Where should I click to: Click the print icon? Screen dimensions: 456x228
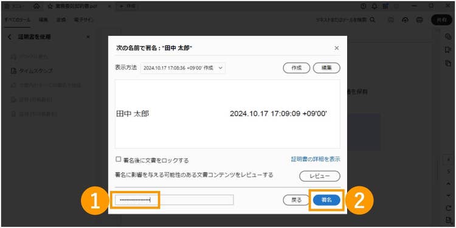pos(420,20)
